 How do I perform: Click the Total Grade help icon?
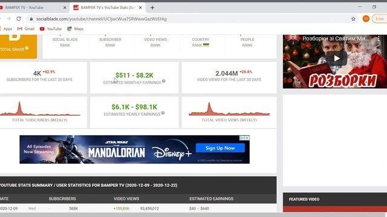tap(27, 48)
